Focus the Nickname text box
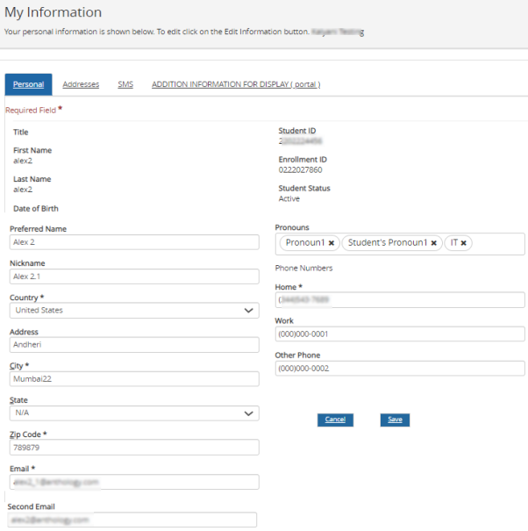 click(x=134, y=276)
